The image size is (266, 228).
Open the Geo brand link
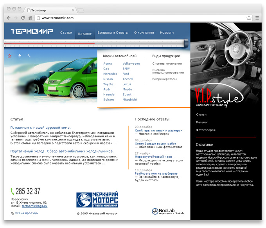pos(106,69)
